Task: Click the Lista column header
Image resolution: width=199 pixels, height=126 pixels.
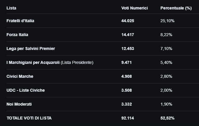Action: 11,8
